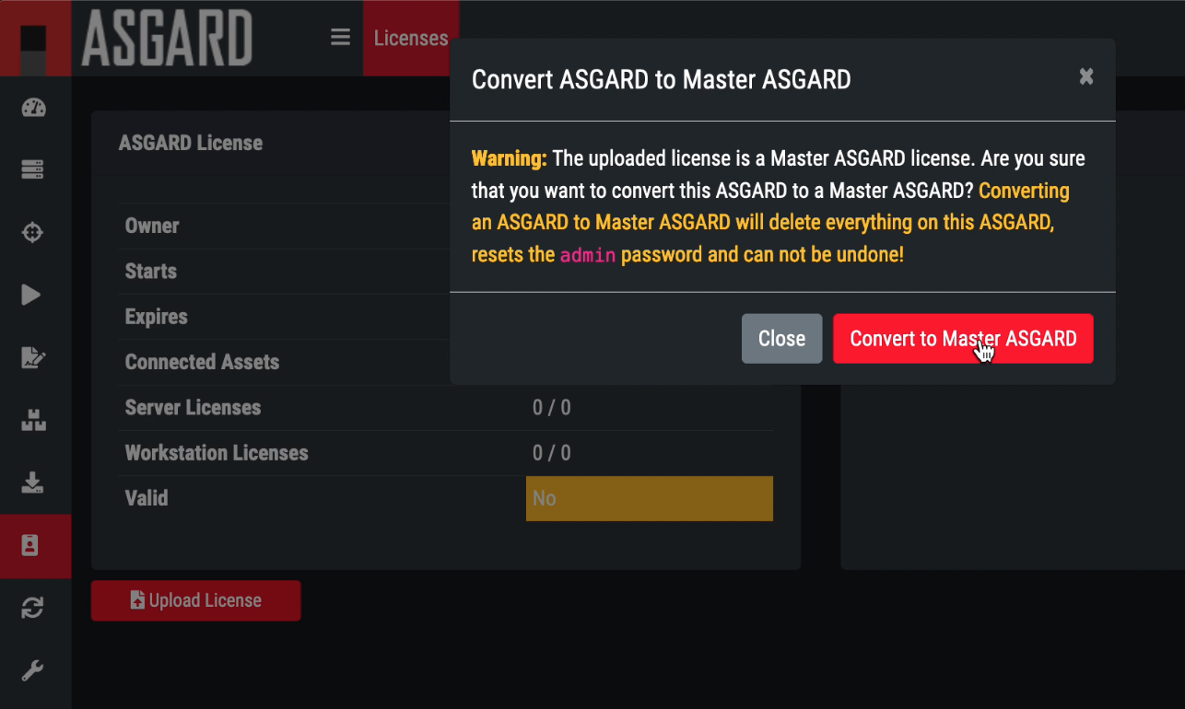1185x709 pixels.
Task: Click the ASGARD logo text
Action: (x=167, y=39)
